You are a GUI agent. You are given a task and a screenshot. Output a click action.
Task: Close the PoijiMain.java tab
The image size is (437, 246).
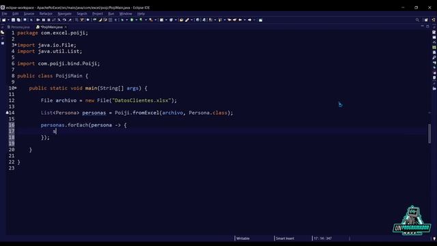66,27
